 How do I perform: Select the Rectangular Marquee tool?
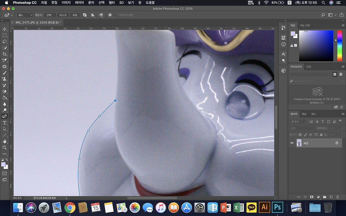[x=5, y=35]
